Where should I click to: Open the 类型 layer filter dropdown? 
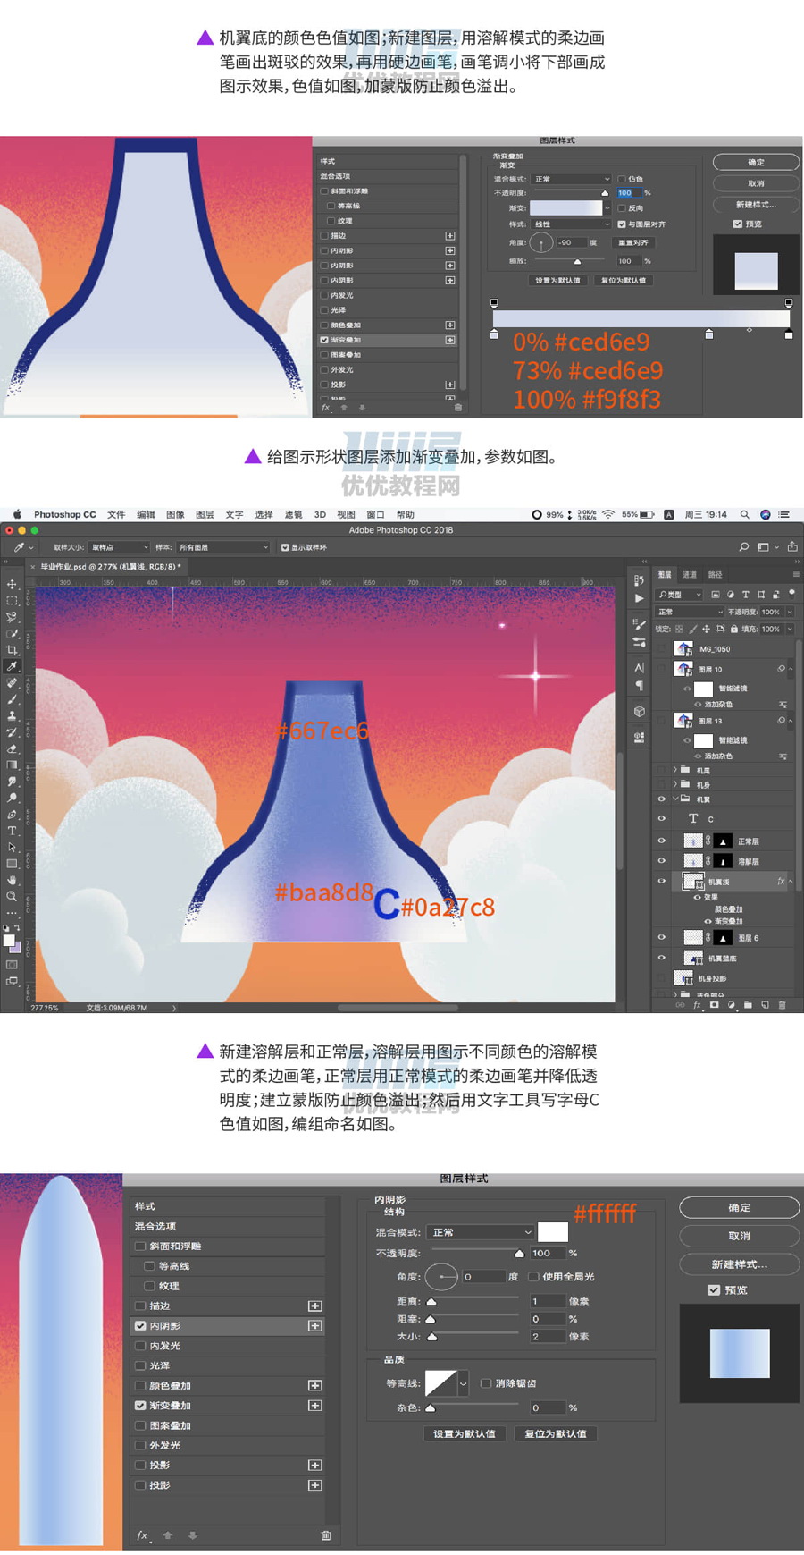coord(679,595)
